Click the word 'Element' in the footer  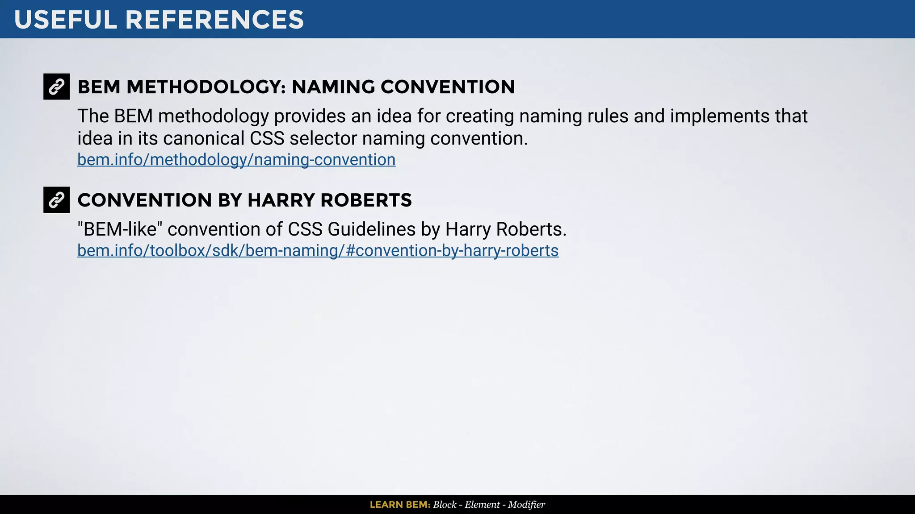(482, 505)
